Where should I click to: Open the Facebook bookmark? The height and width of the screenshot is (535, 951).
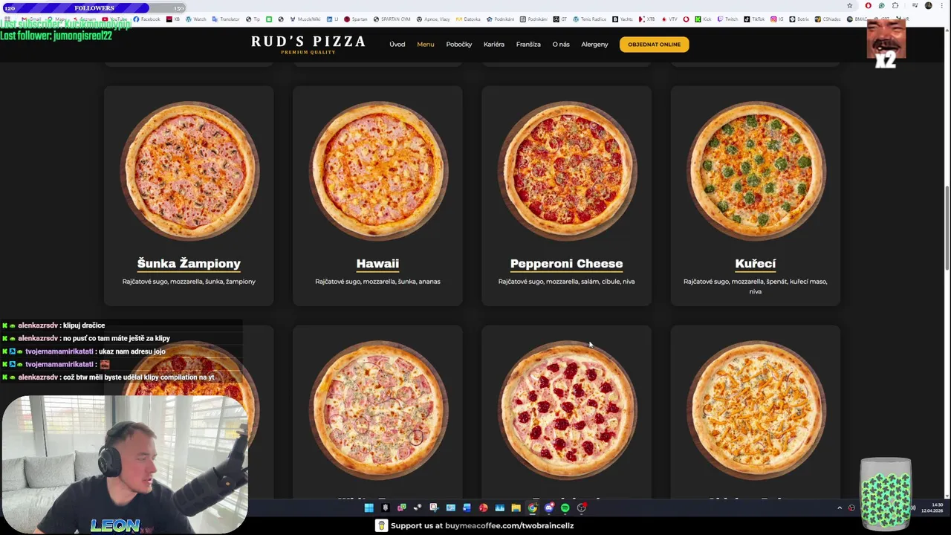pos(146,19)
